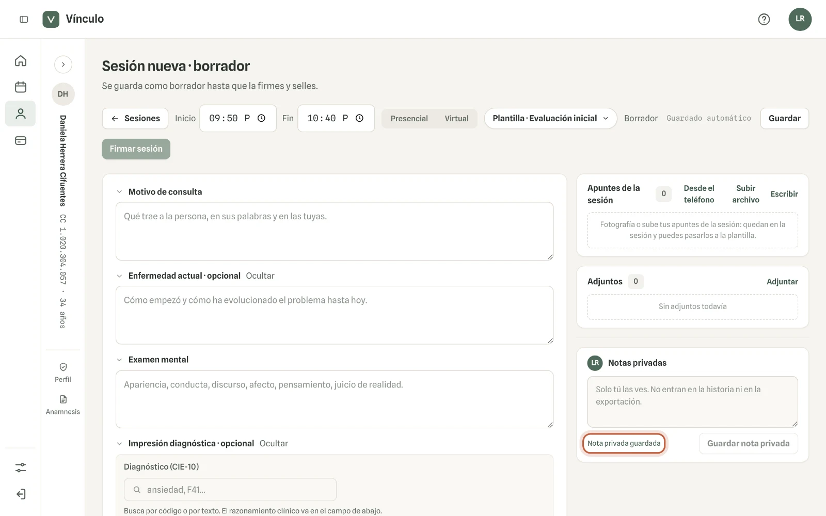826x516 pixels.
Task: Open settings sliders icon in sidebar
Action: tap(21, 467)
